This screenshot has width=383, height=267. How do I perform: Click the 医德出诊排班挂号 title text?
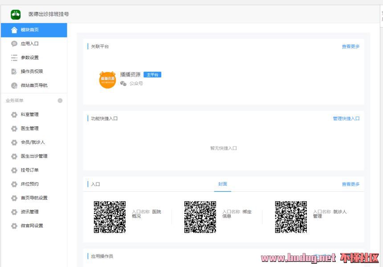click(49, 14)
